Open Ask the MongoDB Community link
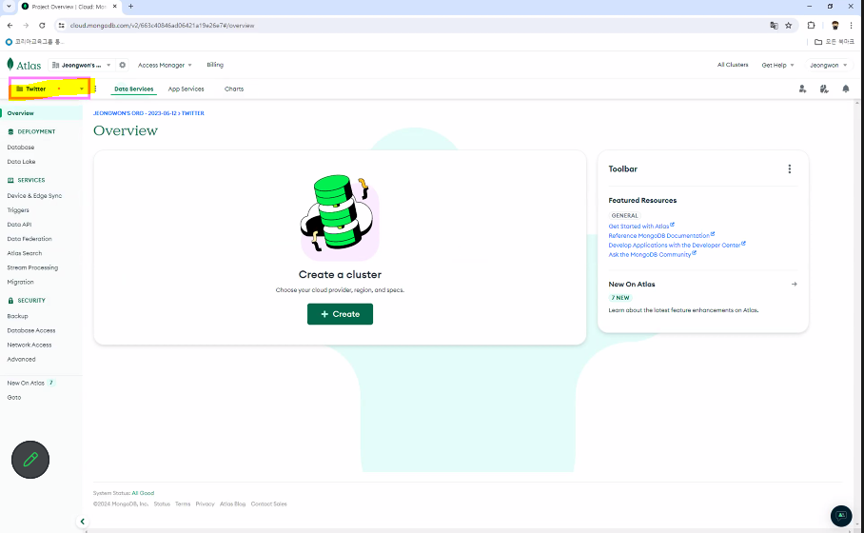 coord(652,255)
